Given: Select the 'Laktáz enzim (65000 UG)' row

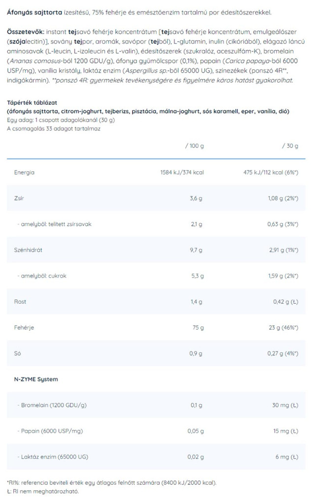Looking at the screenshot, I should 54,456.
